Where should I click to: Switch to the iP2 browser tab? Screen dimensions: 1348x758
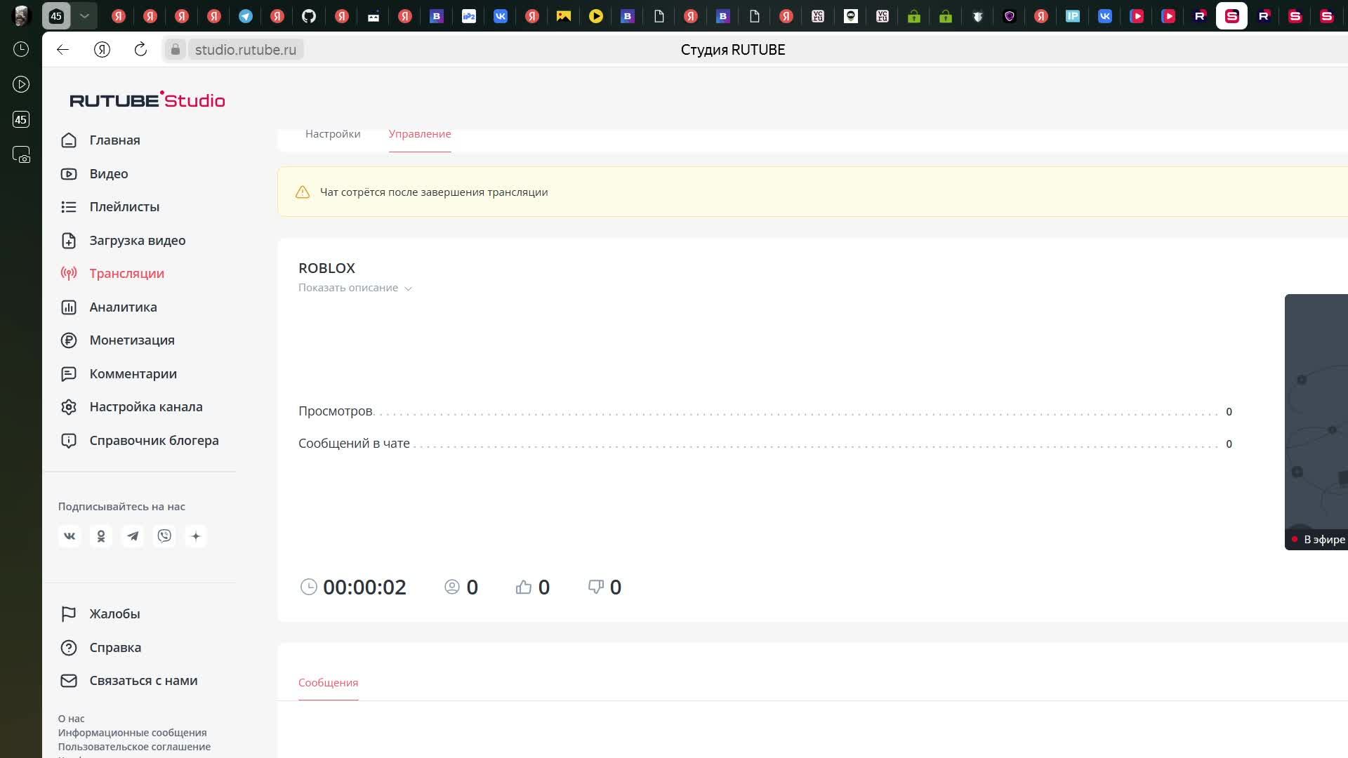coord(468,15)
